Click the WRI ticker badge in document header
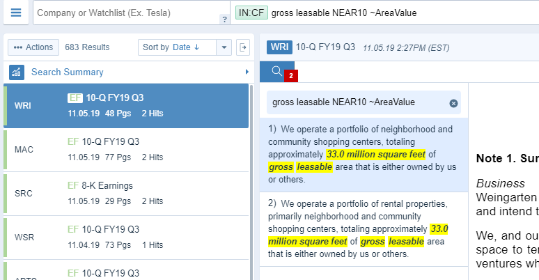 pos(279,47)
